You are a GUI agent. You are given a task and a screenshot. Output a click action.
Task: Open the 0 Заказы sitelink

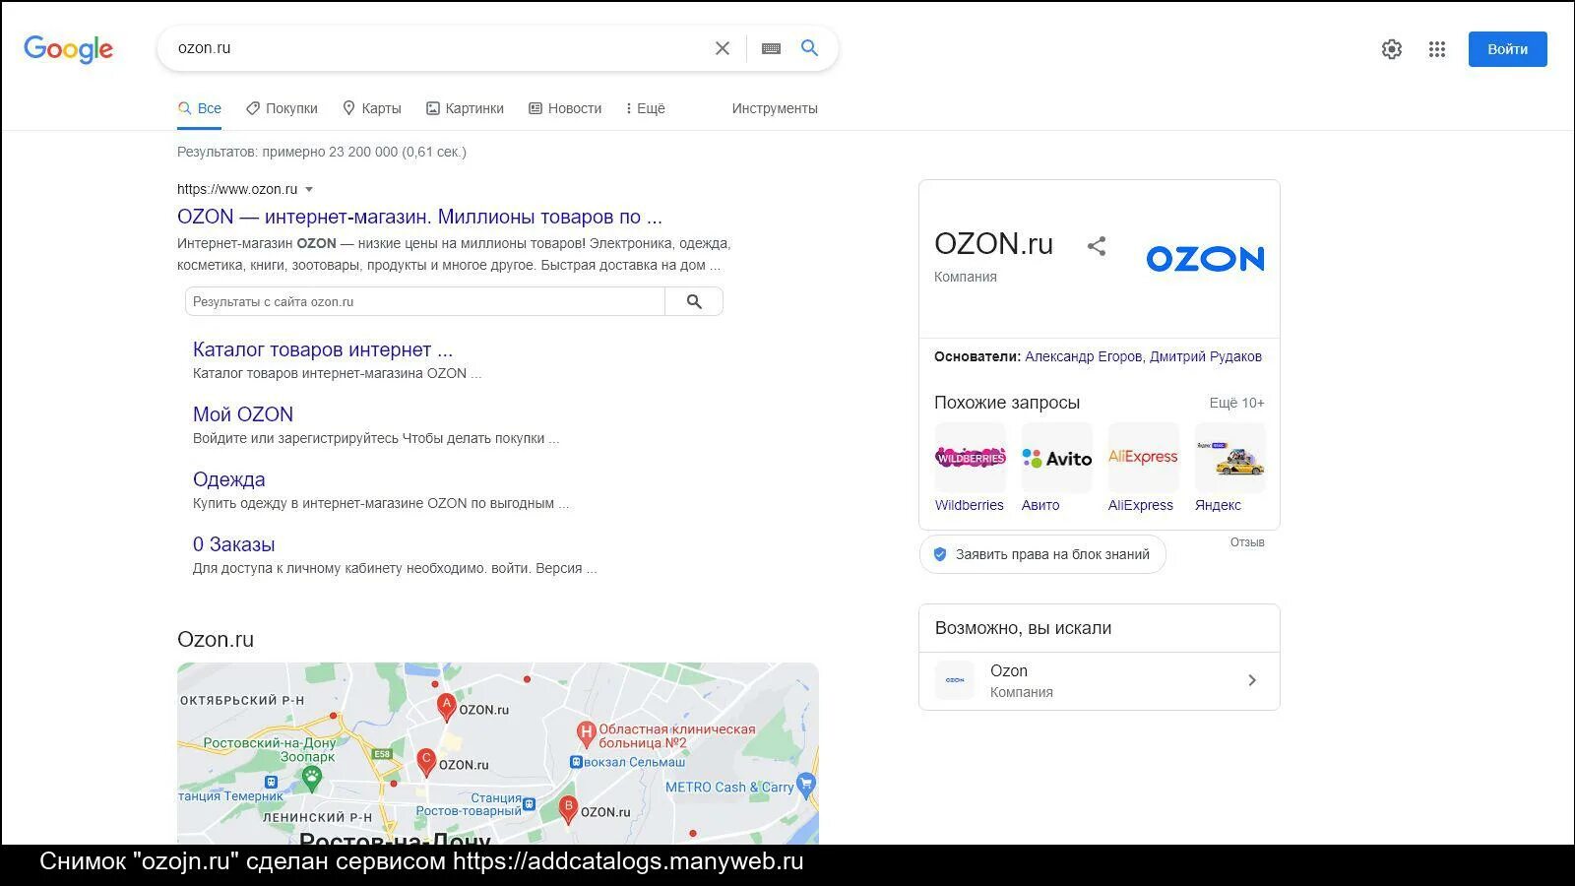[233, 544]
